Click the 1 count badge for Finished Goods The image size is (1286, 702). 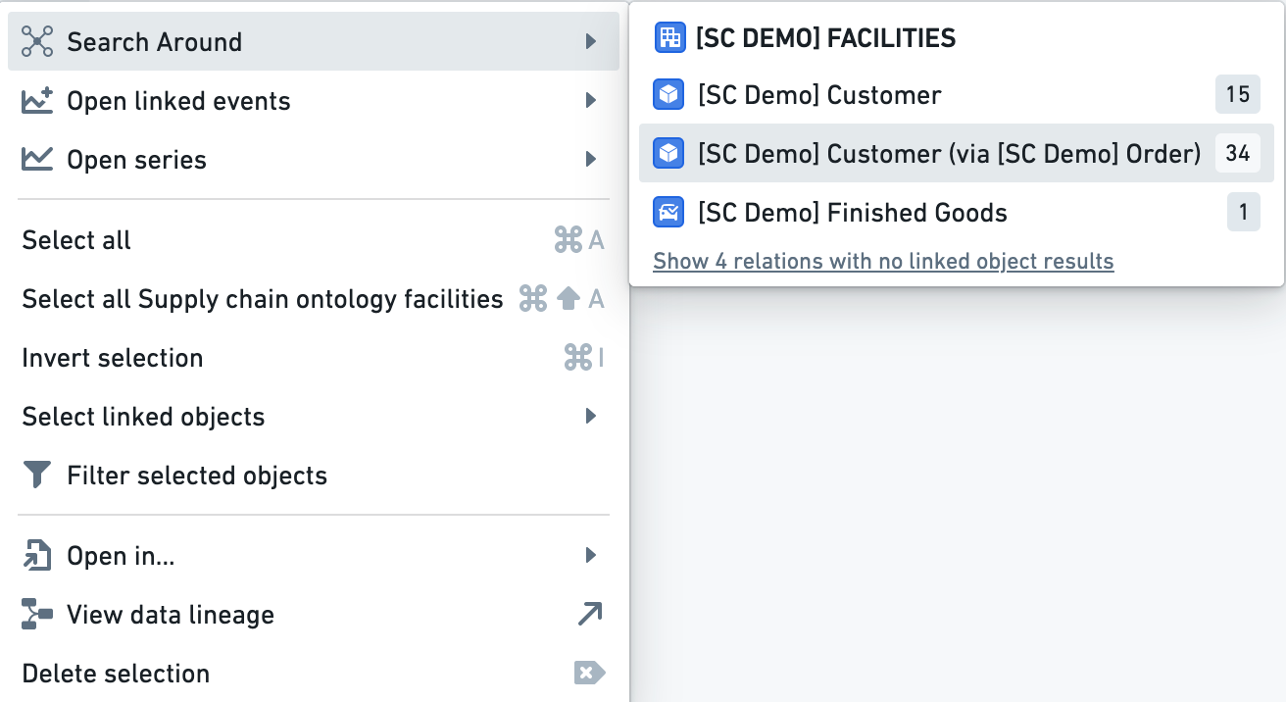click(x=1244, y=212)
